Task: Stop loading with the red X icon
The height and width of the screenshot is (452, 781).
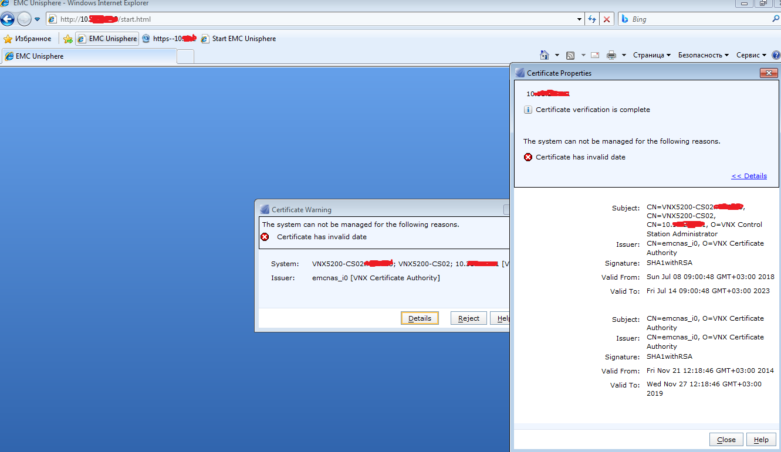Action: [x=607, y=19]
